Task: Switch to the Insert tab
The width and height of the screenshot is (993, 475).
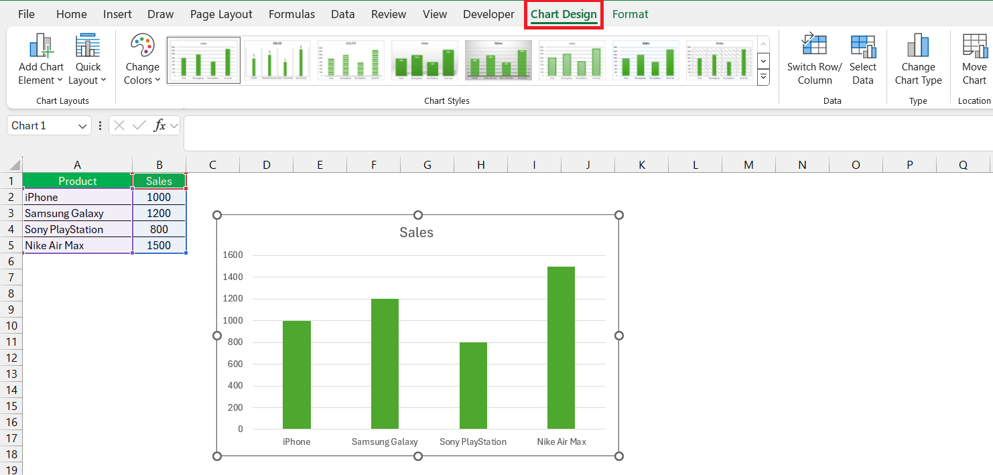Action: (117, 14)
